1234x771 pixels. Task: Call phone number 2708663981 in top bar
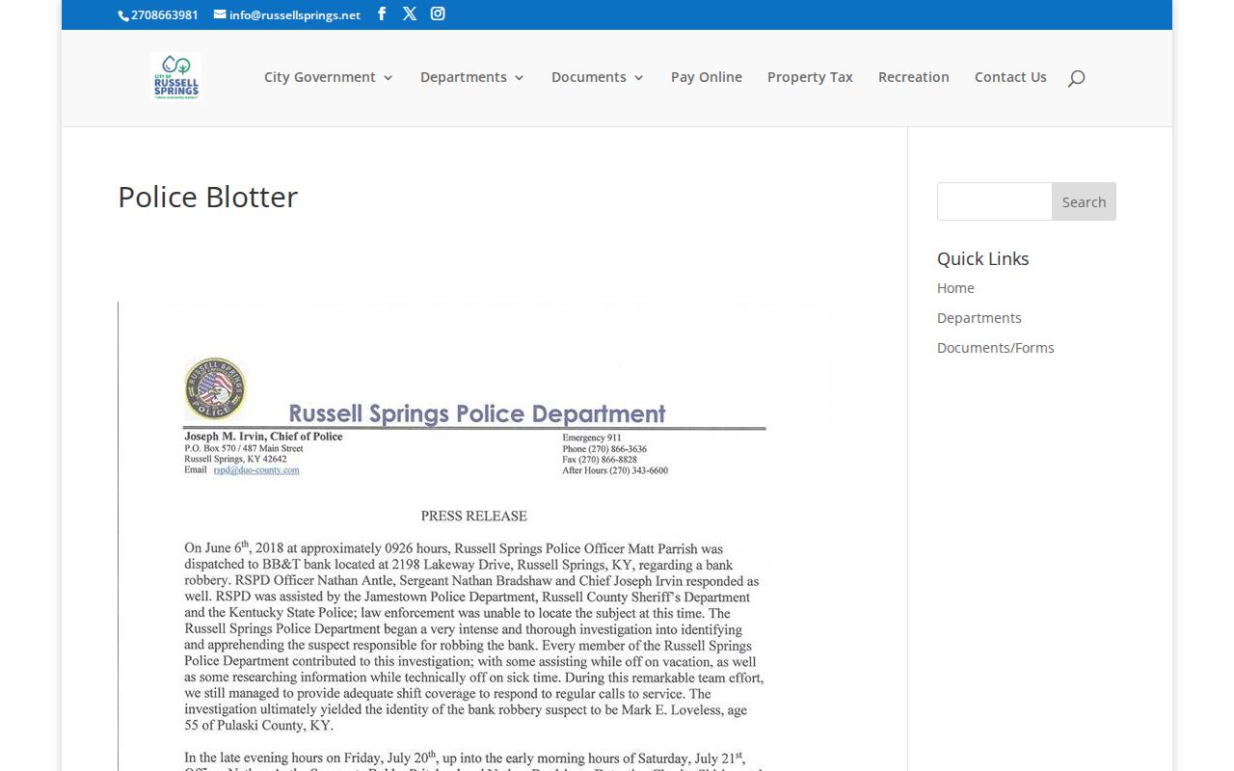click(159, 15)
